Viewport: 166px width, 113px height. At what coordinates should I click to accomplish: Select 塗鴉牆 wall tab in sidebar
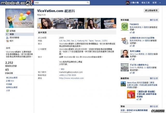tap(12, 31)
